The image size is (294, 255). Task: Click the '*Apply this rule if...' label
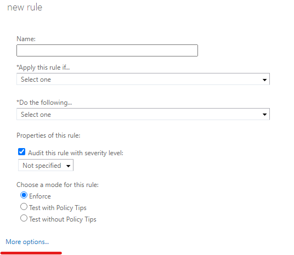pos(43,67)
